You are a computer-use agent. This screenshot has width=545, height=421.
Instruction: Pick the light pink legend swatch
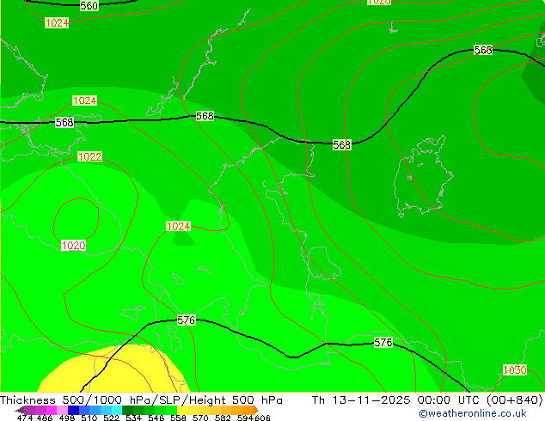click(62, 410)
